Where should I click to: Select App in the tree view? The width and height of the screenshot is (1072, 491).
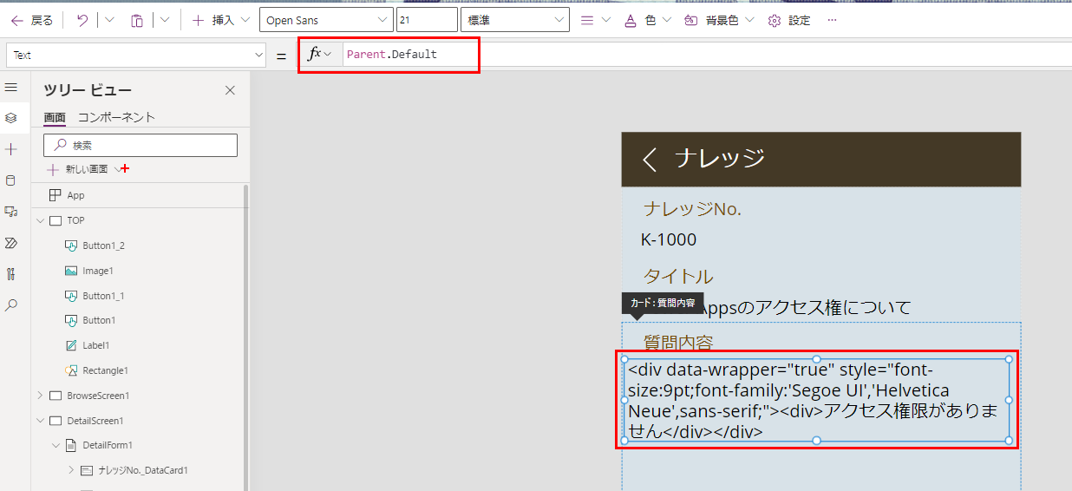(75, 195)
